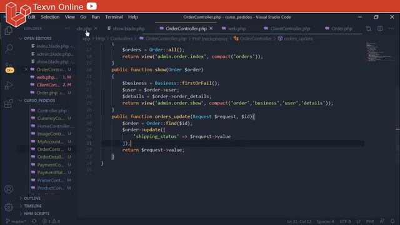This screenshot has width=400, height=225.
Task: Click the OrderController class breadcrumb
Action: [x=252, y=39]
